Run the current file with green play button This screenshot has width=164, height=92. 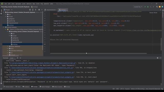(145, 7)
